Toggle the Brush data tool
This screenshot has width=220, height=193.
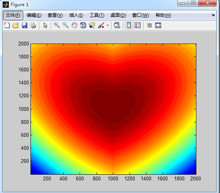(x=101, y=26)
